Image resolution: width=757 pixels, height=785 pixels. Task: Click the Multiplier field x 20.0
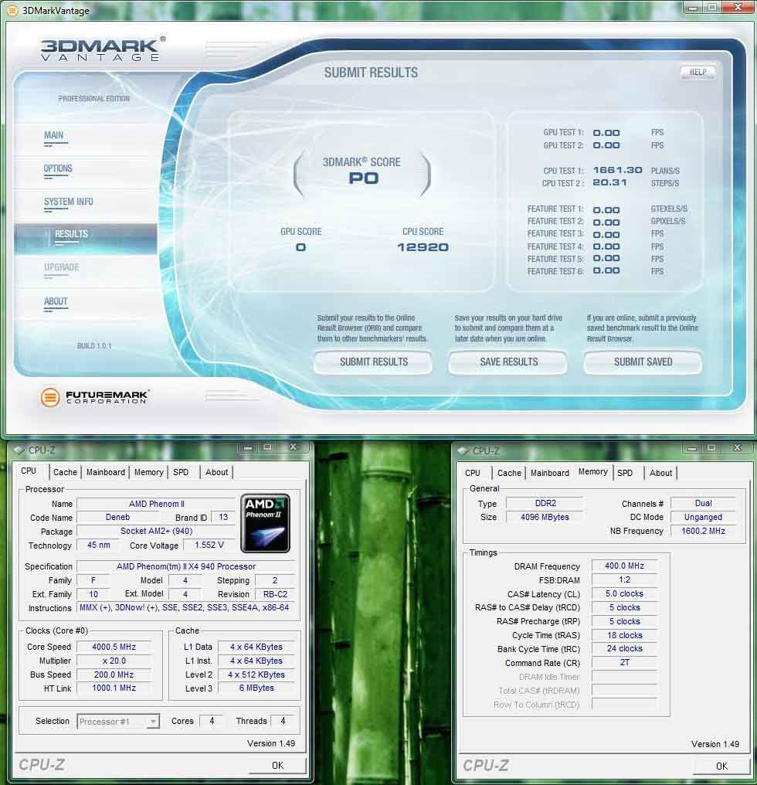(114, 661)
